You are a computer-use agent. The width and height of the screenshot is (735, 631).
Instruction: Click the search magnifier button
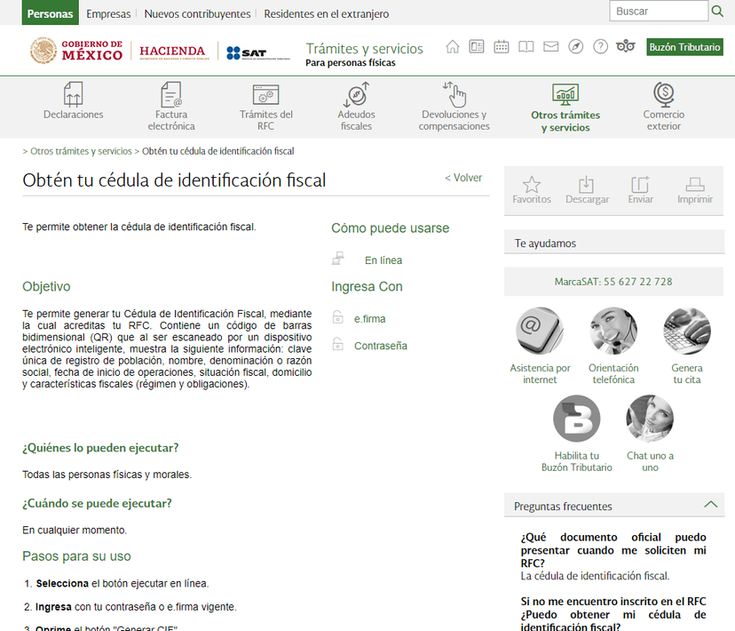pos(717,12)
